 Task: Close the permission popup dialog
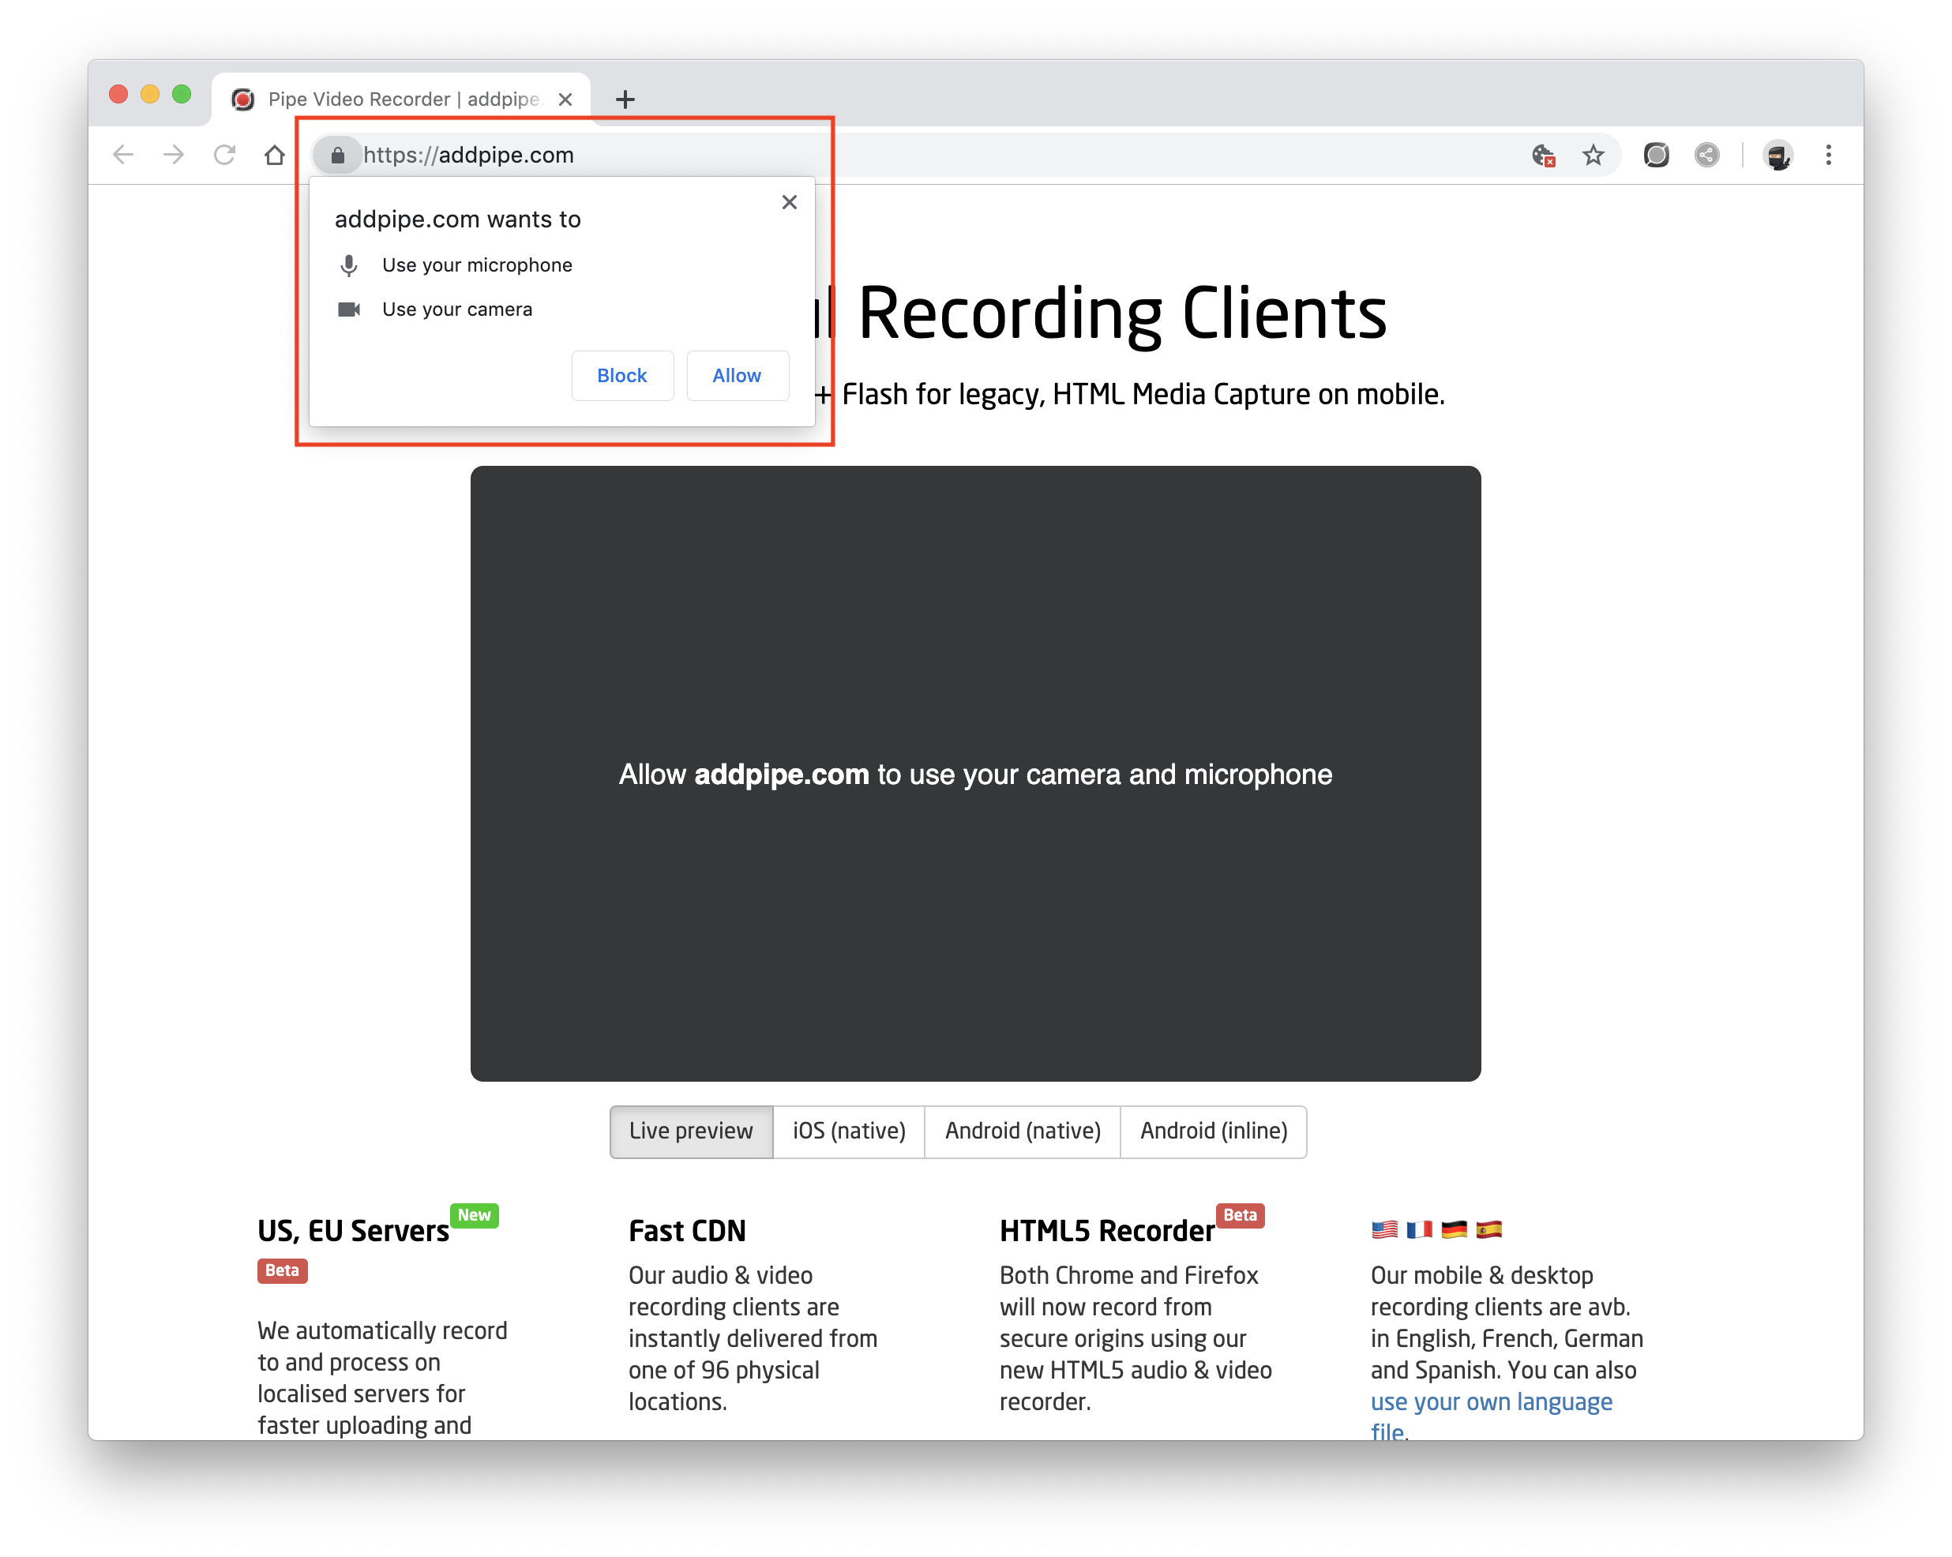pyautogui.click(x=790, y=202)
